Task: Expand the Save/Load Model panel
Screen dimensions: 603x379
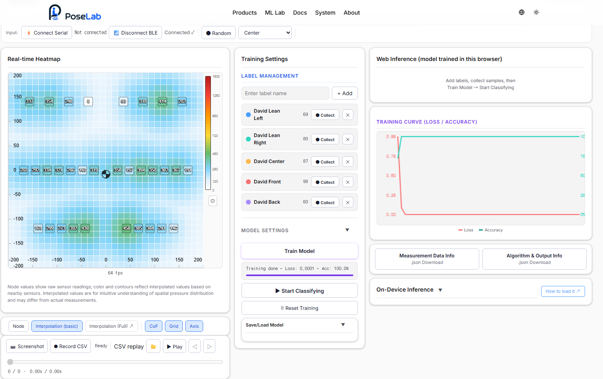Action: pyautogui.click(x=343, y=325)
